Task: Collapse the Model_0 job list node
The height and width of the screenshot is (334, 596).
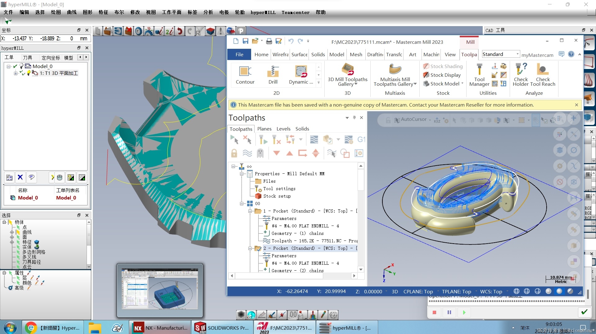Action: (x=8, y=66)
